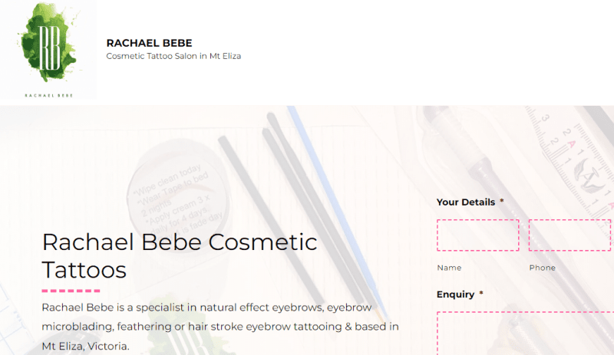Click the Your Details form label
This screenshot has width=614, height=355.
pos(466,202)
